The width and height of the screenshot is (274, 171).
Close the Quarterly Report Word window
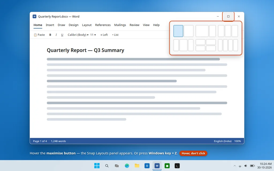(239, 16)
